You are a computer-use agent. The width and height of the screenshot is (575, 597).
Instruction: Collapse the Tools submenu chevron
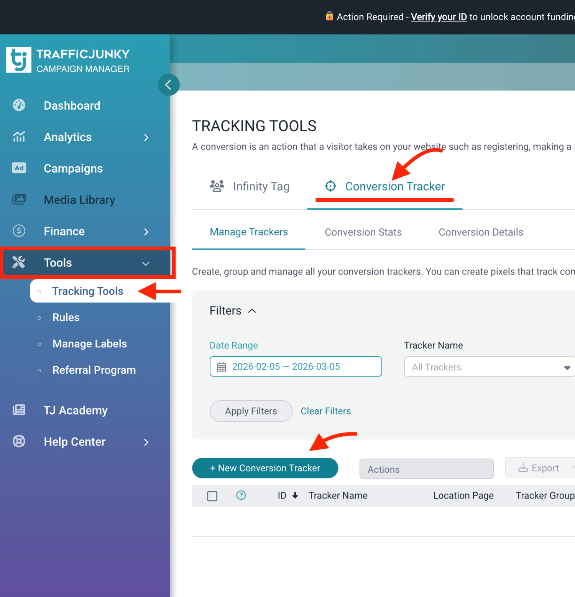(146, 263)
